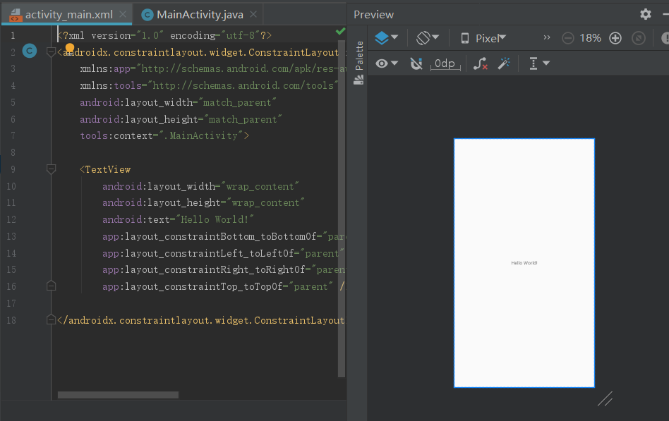This screenshot has width=669, height=421.
Task: Click layout_constraintBottom_toBottomOf attribute line
Action: pos(224,237)
